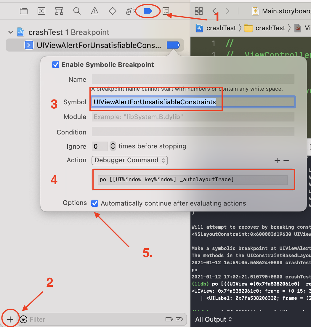The height and width of the screenshot is (327, 311).
Task: Select the Debug navigator icon
Action: pyautogui.click(x=130, y=11)
